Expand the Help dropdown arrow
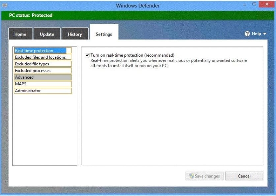Screen dimensions: 276x196 [265, 34]
